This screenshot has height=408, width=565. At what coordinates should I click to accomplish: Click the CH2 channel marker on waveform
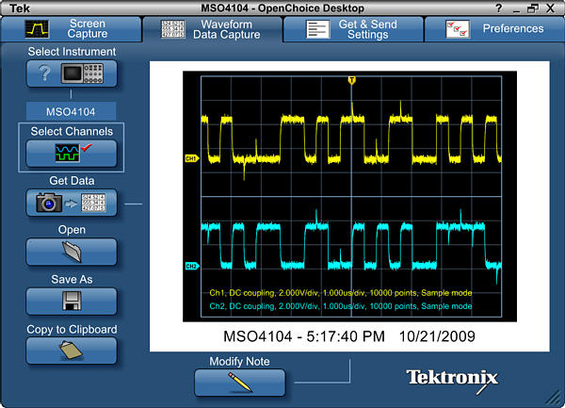click(192, 267)
